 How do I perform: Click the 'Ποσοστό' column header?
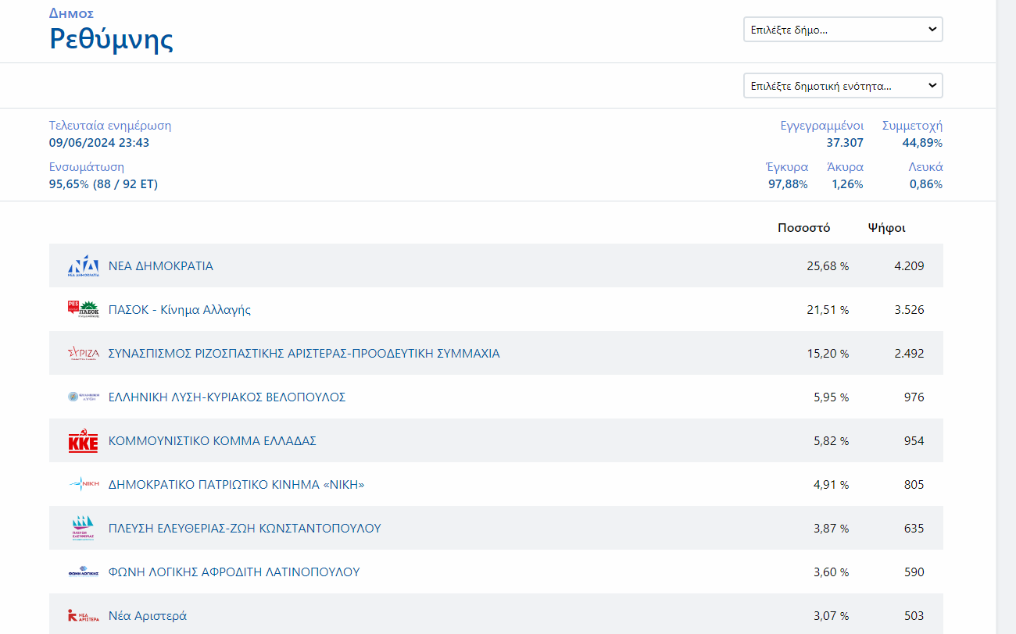[x=803, y=228]
